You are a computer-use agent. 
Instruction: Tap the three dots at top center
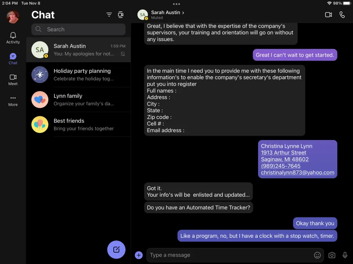(176, 4)
